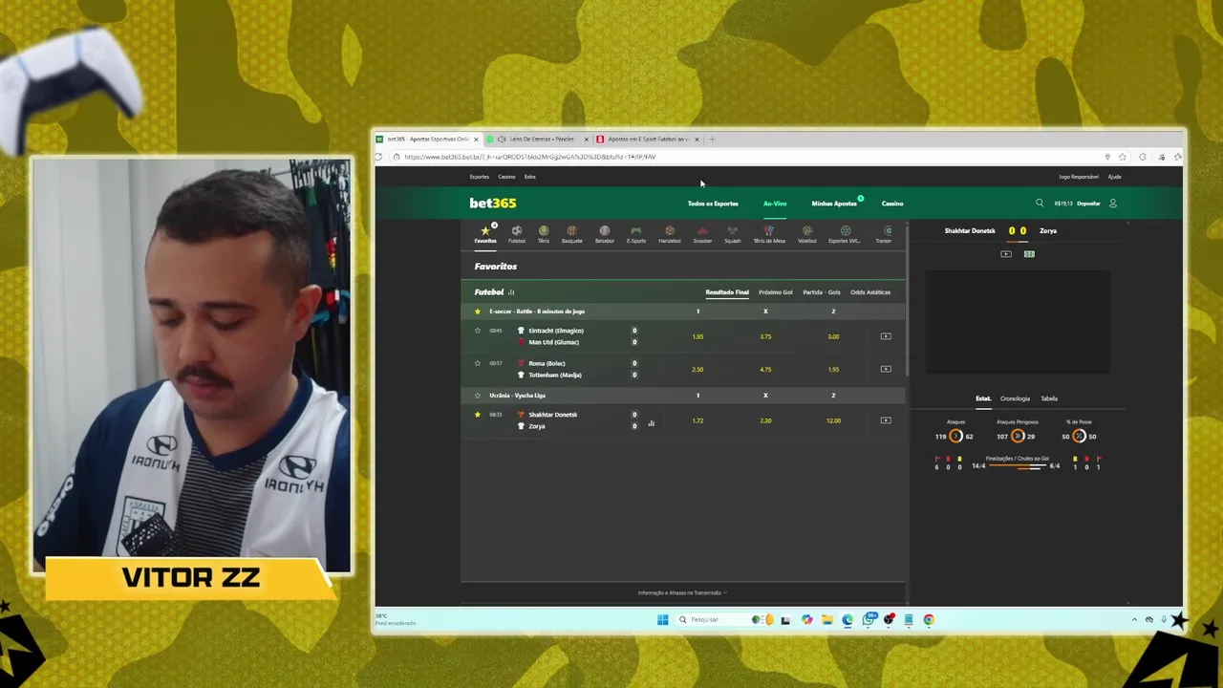The image size is (1223, 688).
Task: Watch stream for Eintracht vs Man Utd
Action: point(886,336)
